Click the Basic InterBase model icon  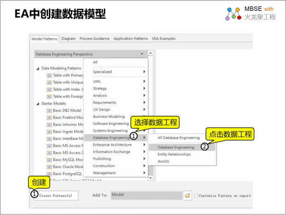pos(49,139)
